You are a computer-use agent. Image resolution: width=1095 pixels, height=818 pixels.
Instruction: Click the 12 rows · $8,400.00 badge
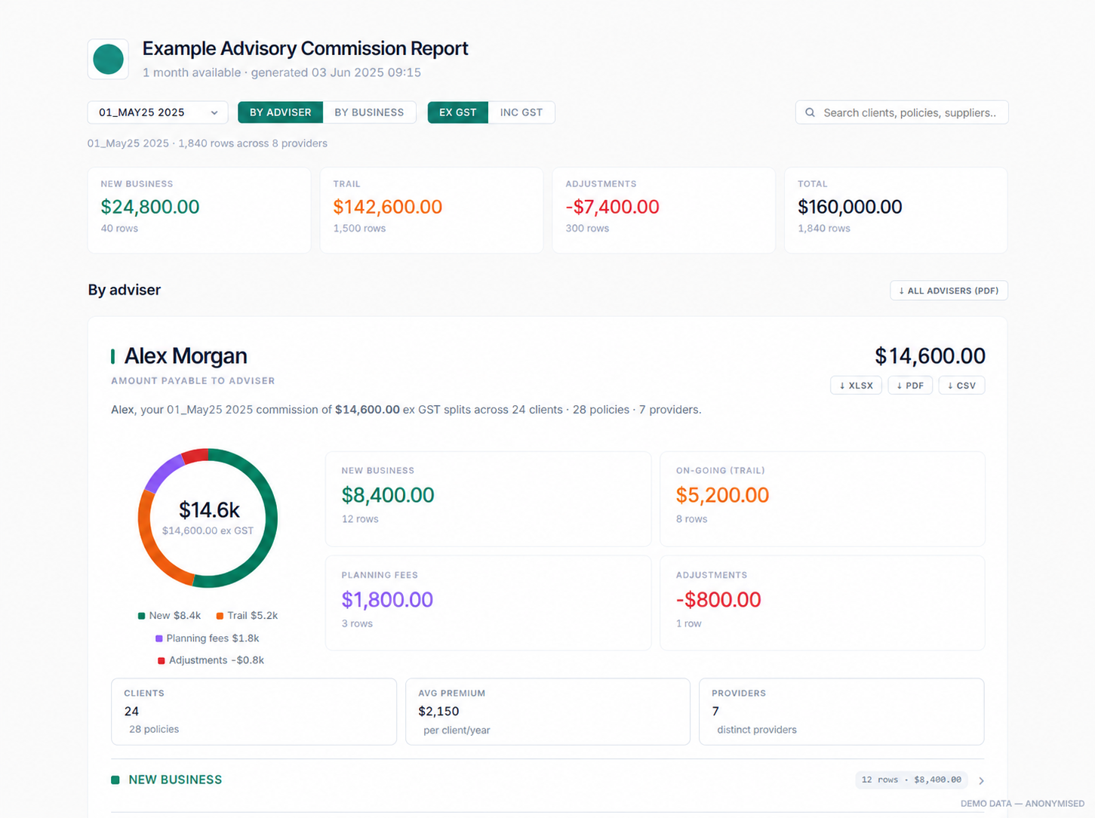[911, 780]
